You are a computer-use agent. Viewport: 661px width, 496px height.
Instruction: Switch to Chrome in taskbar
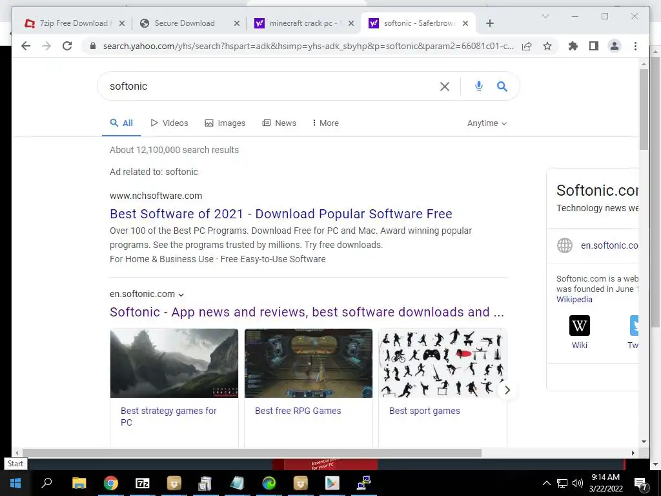[x=111, y=483]
